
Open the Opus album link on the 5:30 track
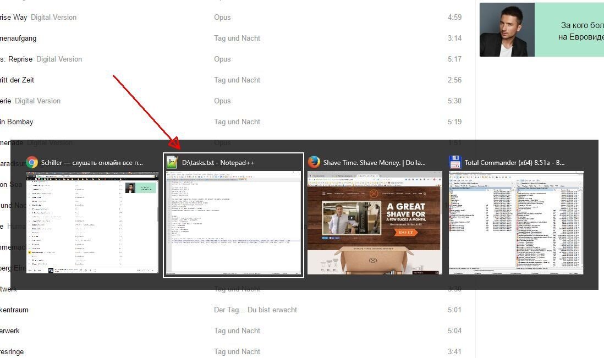(222, 101)
